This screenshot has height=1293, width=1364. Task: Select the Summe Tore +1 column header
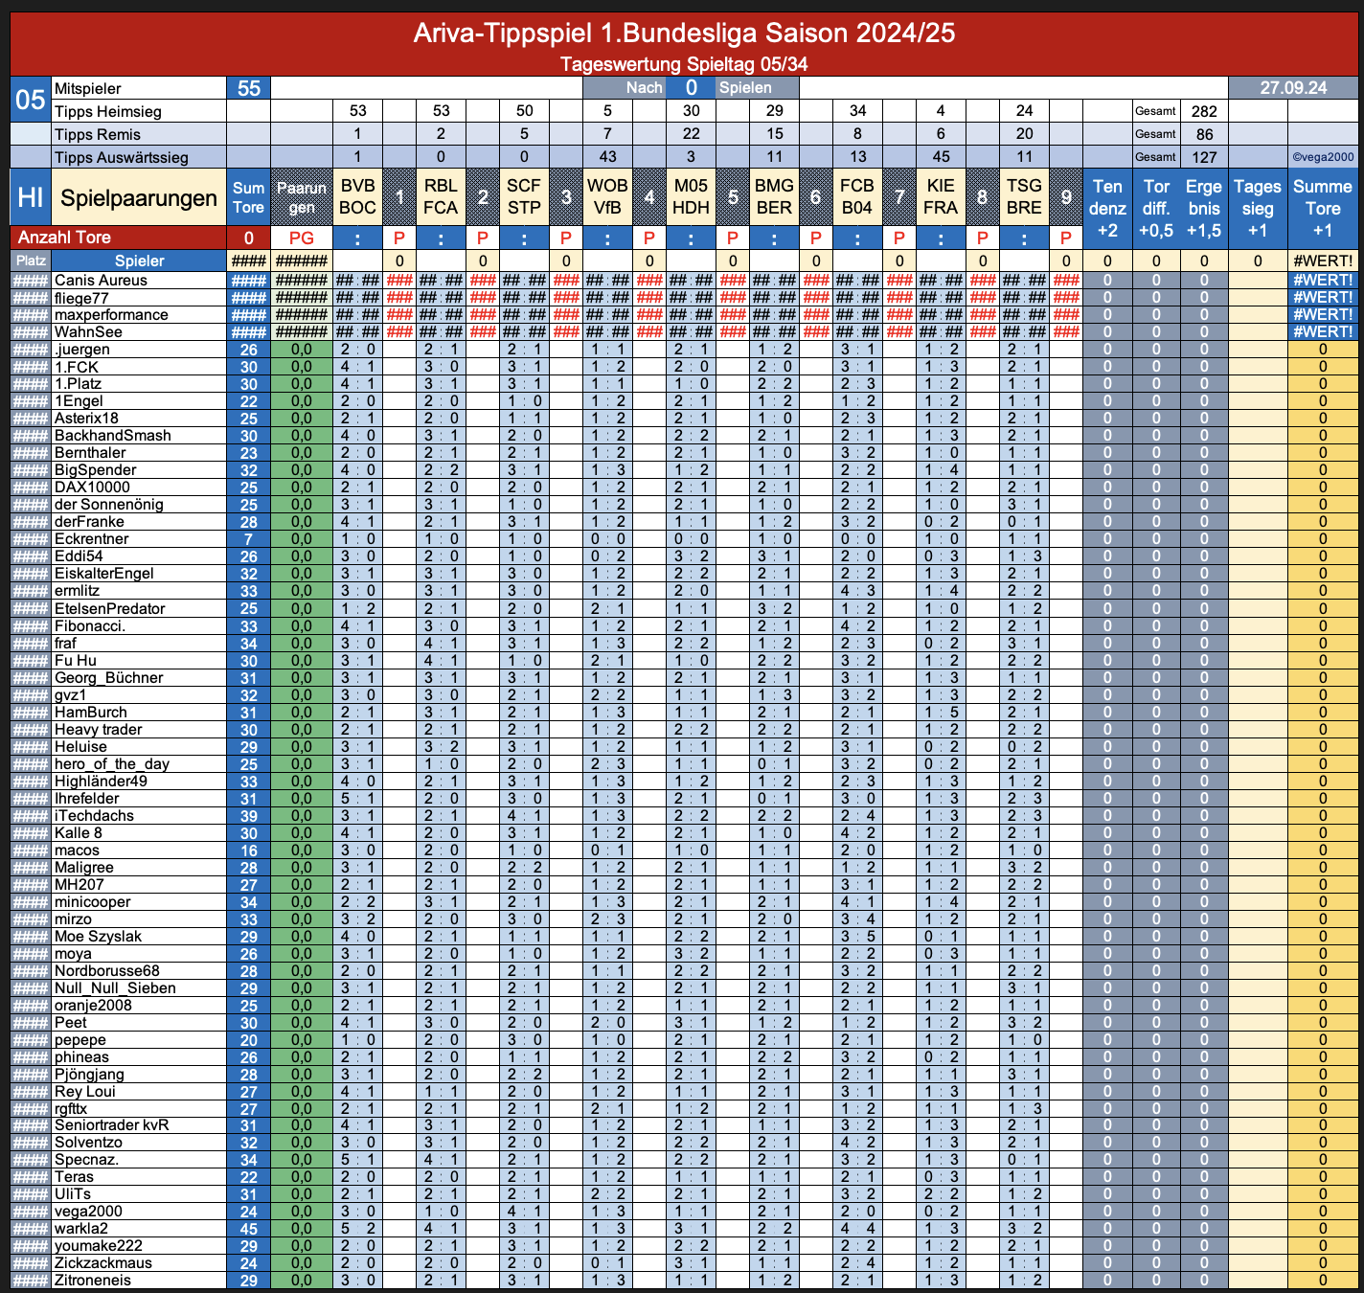click(x=1323, y=209)
